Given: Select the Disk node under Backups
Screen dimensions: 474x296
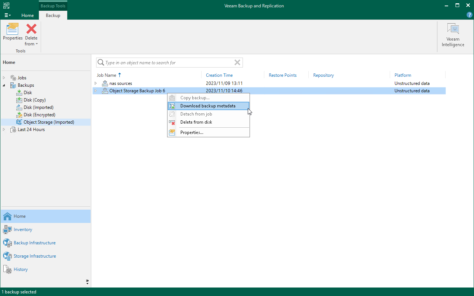Looking at the screenshot, I should (27, 92).
